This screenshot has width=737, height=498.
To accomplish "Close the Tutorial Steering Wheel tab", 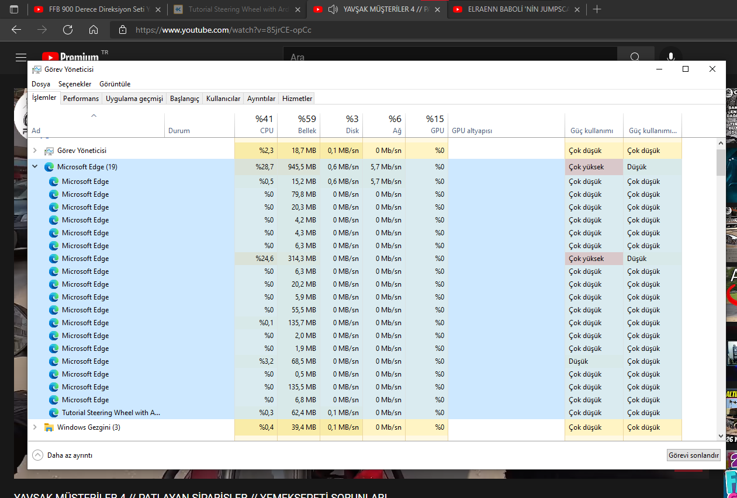I will (x=297, y=9).
